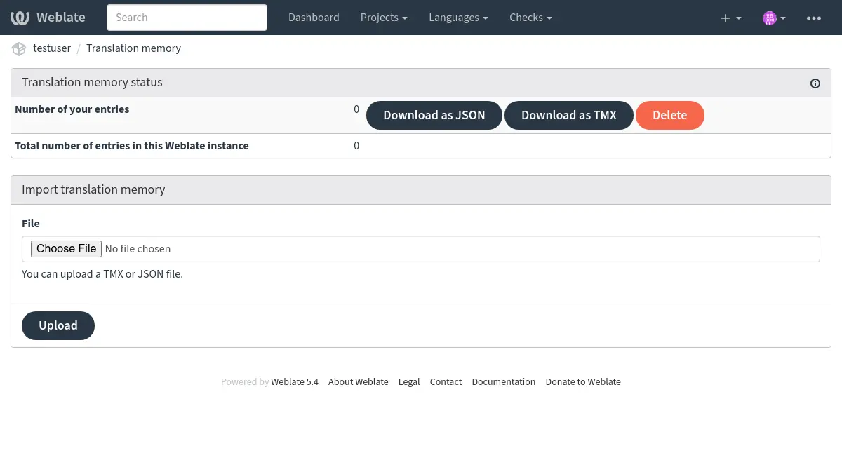
Task: Click the Weblate logo in navbar
Action: click(x=48, y=18)
